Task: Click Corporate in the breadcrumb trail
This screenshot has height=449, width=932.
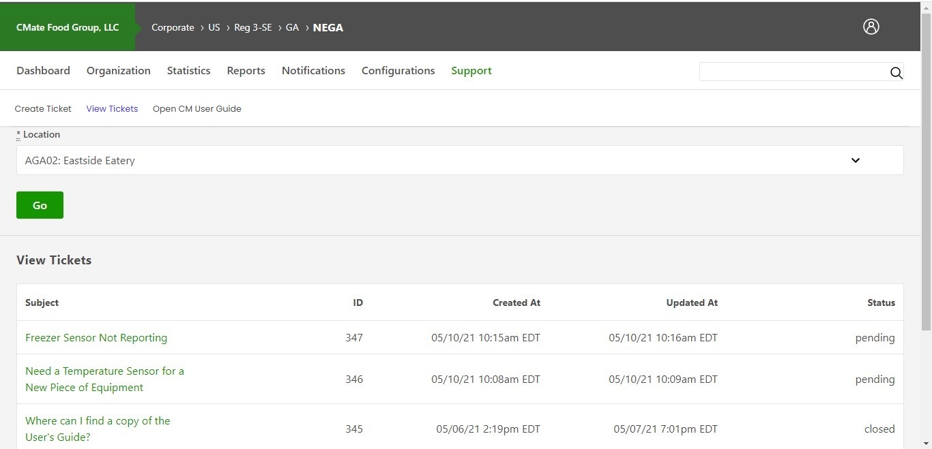Action: coord(173,27)
